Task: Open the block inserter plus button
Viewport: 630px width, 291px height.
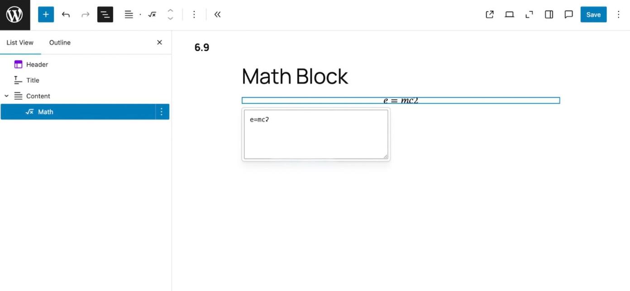Action: pos(46,14)
